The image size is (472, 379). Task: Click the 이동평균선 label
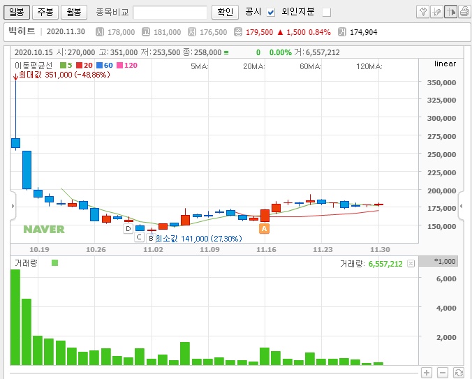(x=34, y=66)
